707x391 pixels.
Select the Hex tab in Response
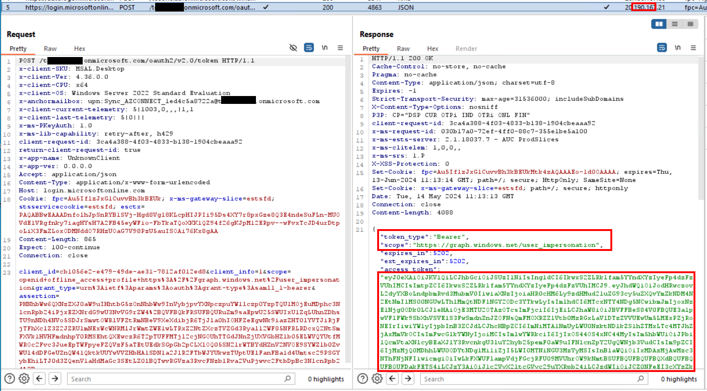tap(432, 49)
